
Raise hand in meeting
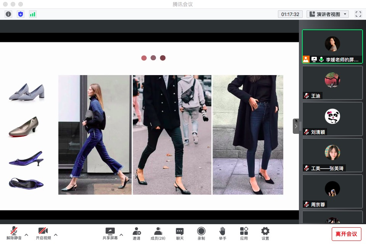[x=223, y=233]
